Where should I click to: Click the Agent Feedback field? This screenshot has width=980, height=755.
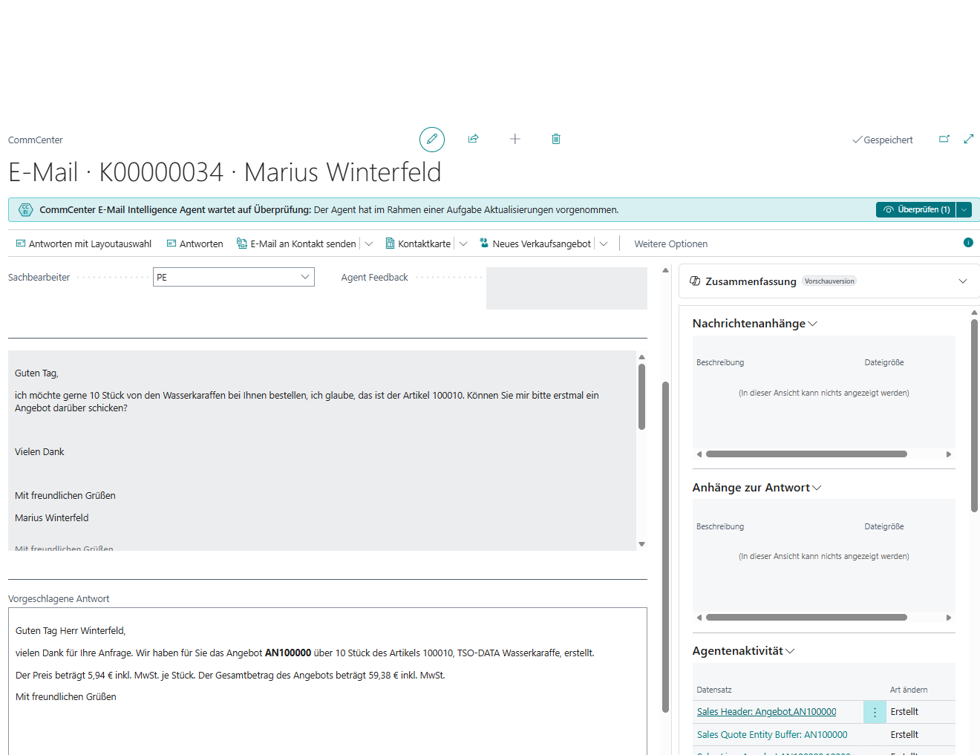(x=566, y=288)
